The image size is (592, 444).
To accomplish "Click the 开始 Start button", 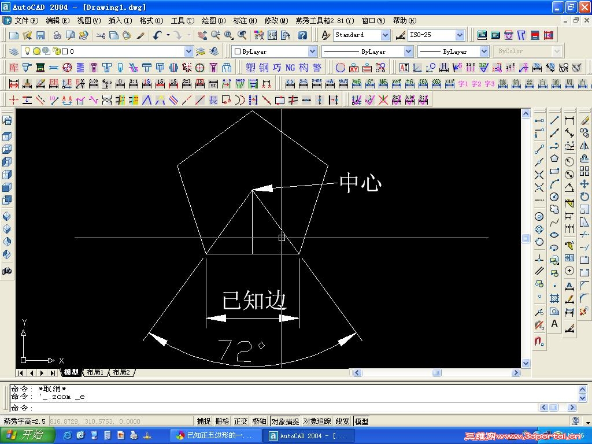I will (x=27, y=435).
